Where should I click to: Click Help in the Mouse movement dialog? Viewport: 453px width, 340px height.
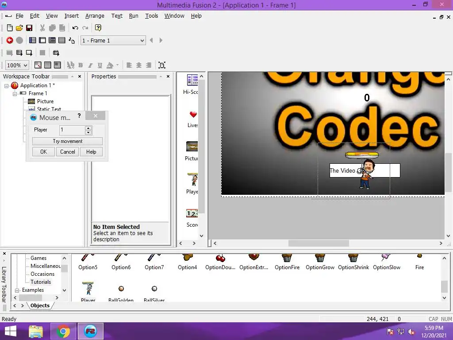(91, 152)
